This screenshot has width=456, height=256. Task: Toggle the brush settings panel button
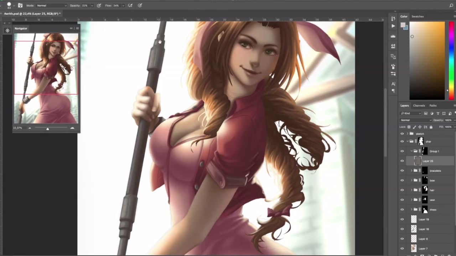20,5
